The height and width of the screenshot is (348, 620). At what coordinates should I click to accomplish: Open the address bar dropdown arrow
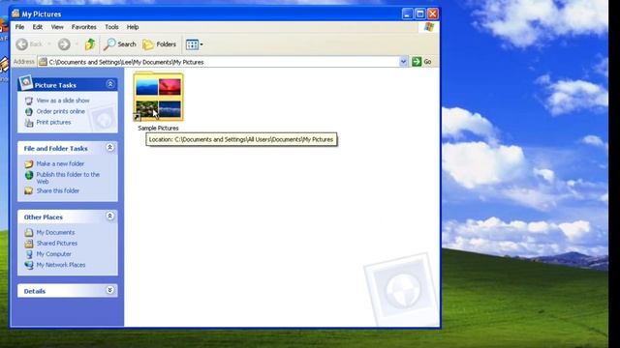[403, 62]
